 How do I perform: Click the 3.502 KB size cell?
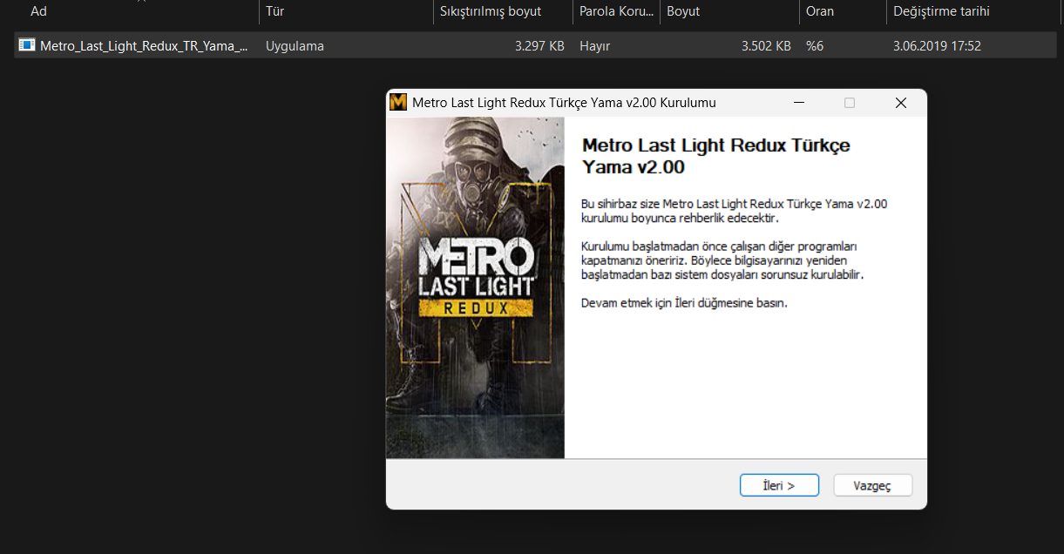[766, 45]
